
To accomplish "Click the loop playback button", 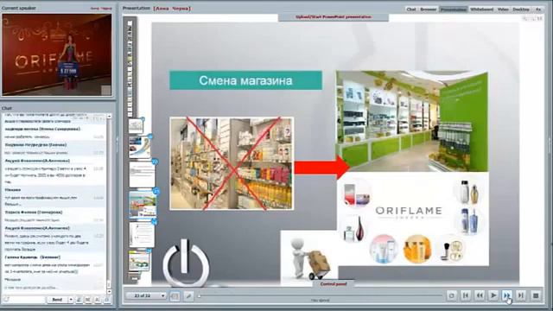I will pos(451,295).
